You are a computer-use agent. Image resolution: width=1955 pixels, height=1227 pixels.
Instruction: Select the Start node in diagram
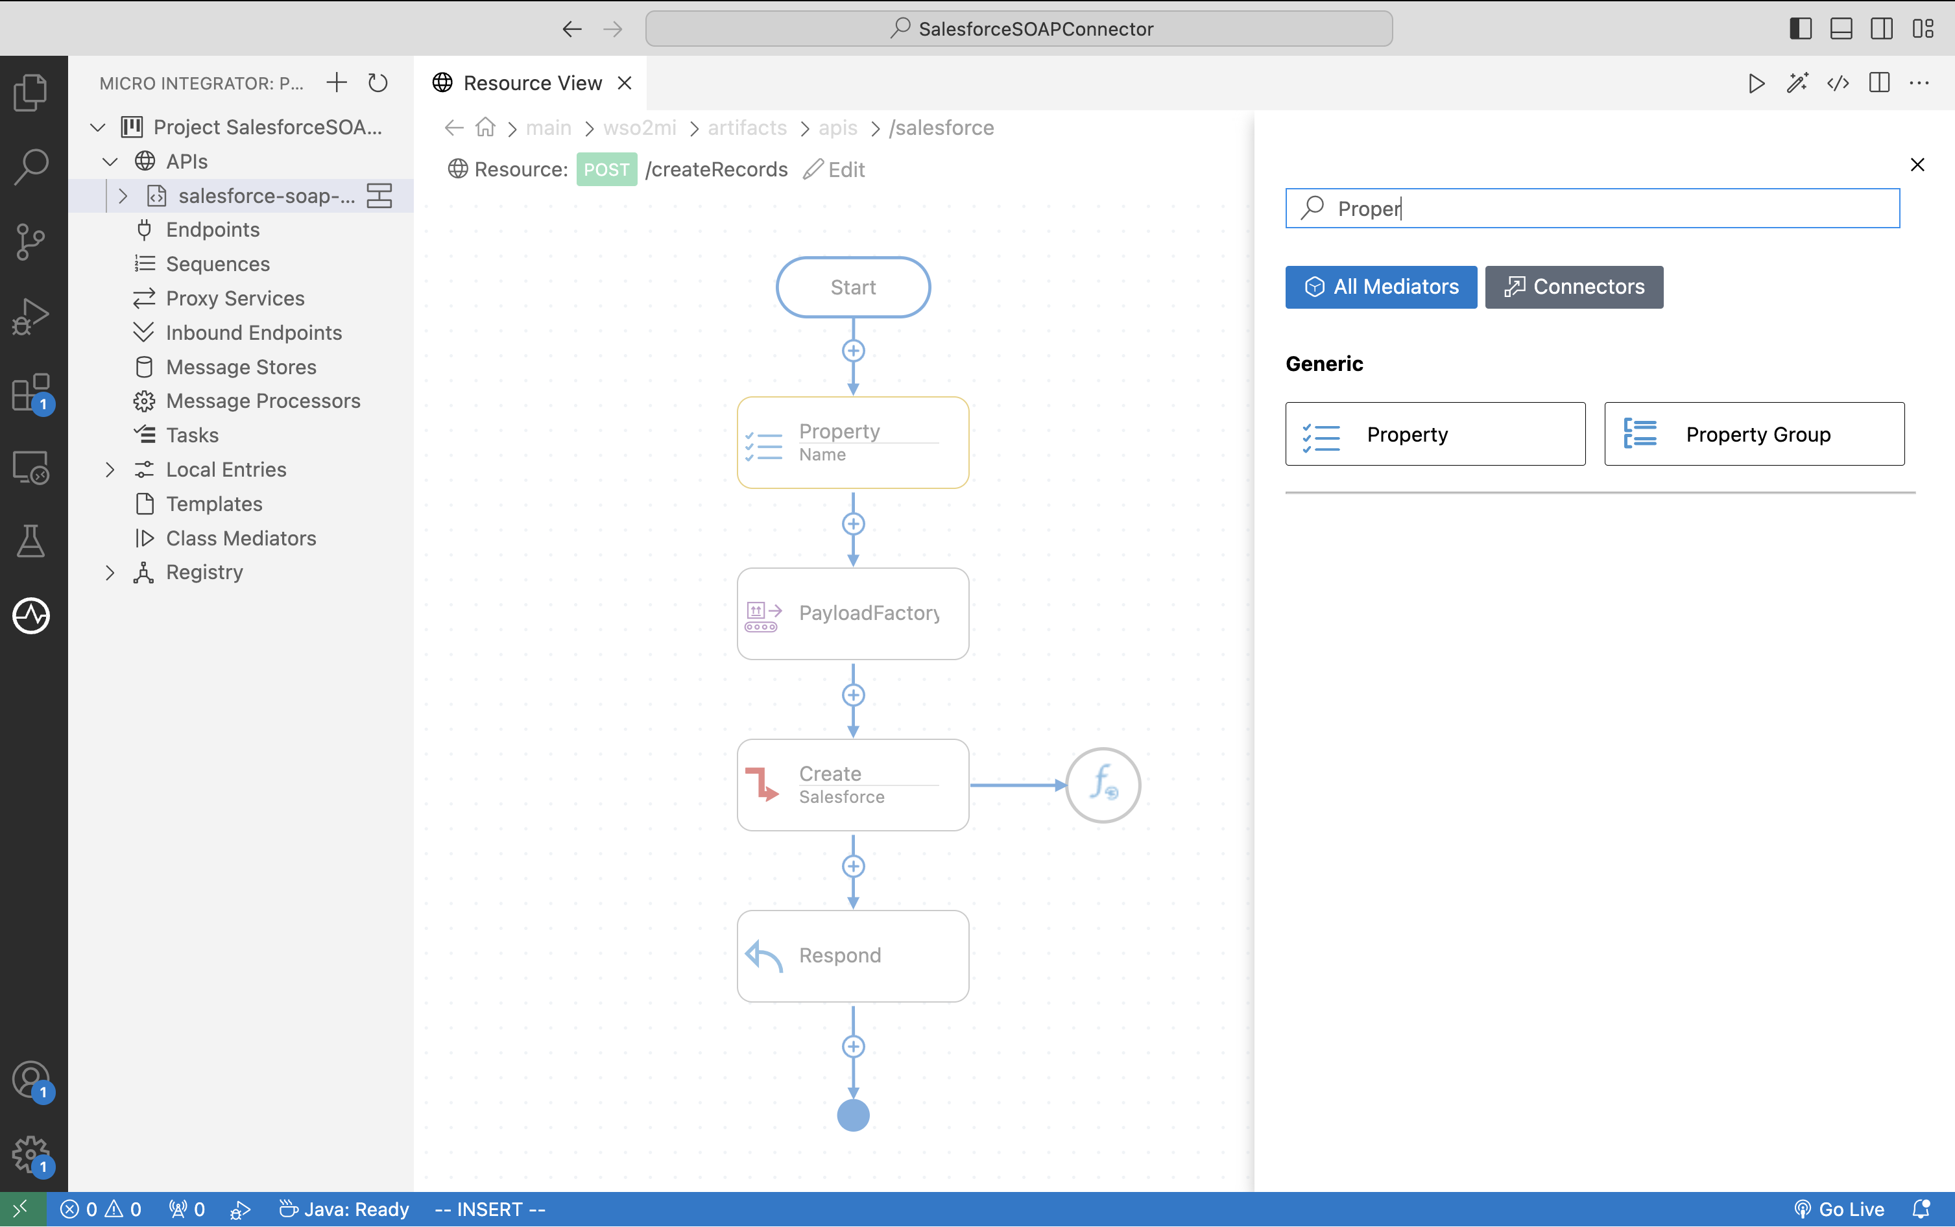click(x=853, y=287)
